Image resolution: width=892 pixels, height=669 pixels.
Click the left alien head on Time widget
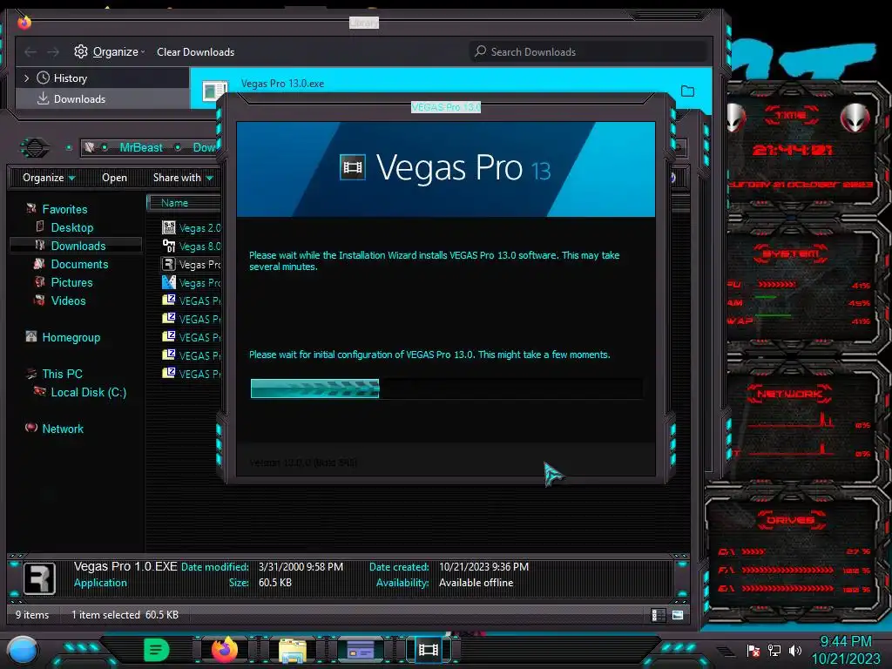[x=735, y=118]
